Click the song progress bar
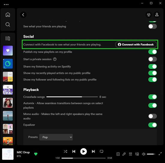 point(83,158)
